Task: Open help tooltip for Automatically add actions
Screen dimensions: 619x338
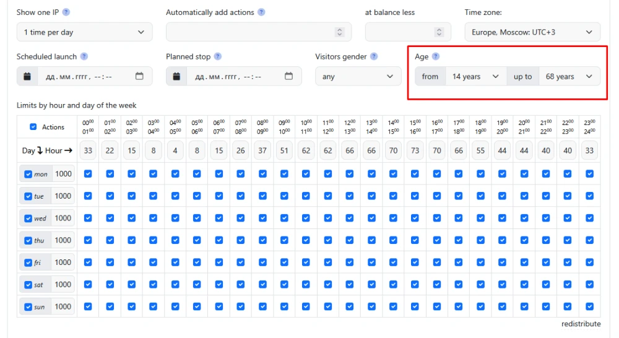Action: coord(261,12)
